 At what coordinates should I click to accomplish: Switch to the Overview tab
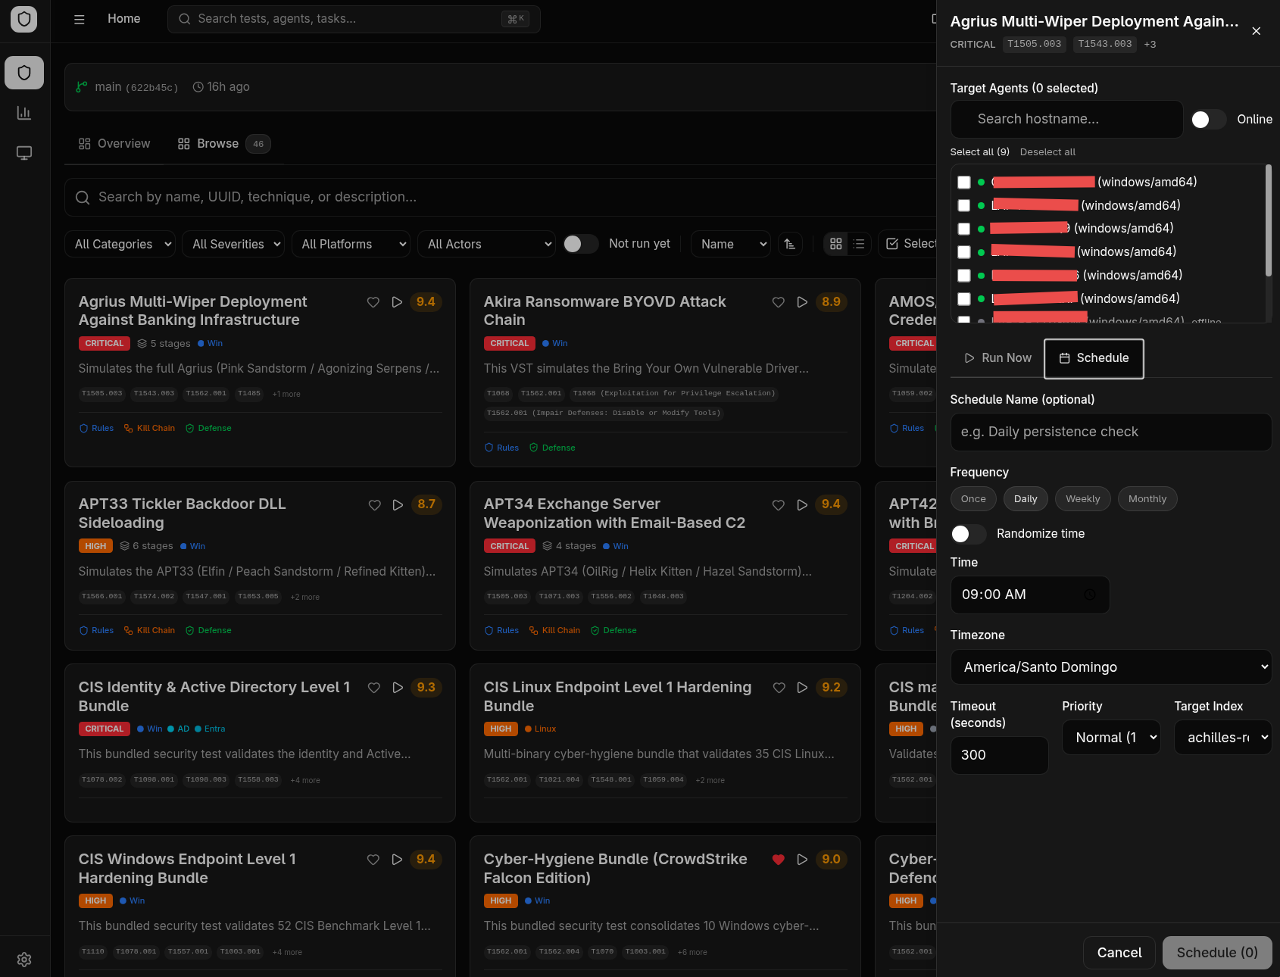114,144
